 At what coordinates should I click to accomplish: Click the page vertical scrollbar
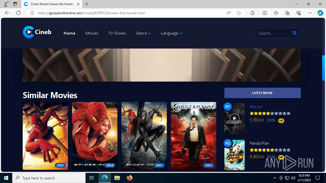click(x=323, y=68)
